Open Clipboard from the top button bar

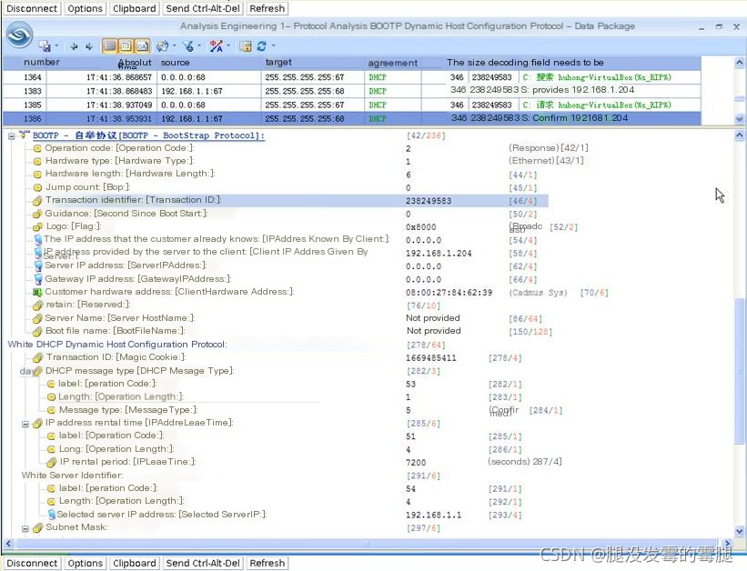click(135, 8)
